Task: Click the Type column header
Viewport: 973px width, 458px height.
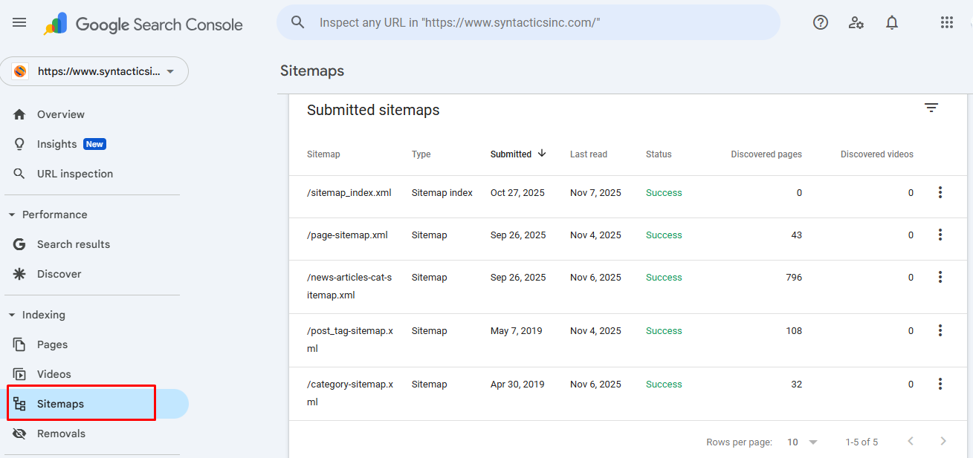Action: point(421,154)
